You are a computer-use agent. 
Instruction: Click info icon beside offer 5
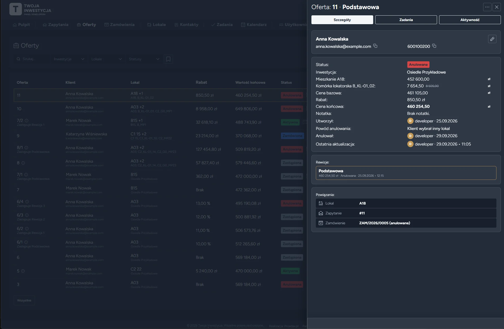(23, 271)
